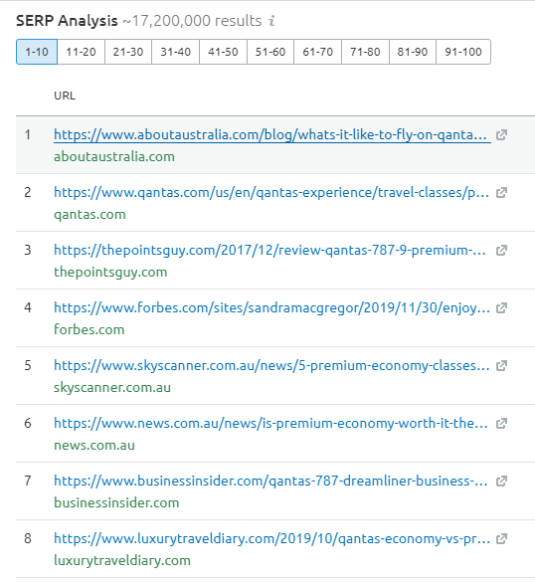Open the qantas.com travel-classes URL link
Image resolution: width=535 pixels, height=582 pixels.
tap(271, 193)
